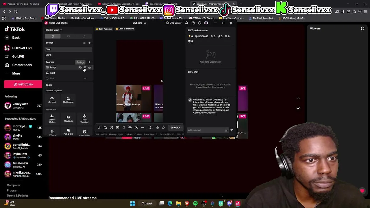Screen dimensions: 370x208
Task: Open Go LIVE in TikTok sidebar
Action: 14,56
